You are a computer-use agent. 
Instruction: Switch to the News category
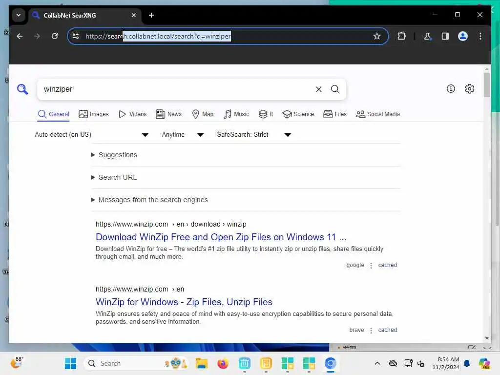click(168, 114)
